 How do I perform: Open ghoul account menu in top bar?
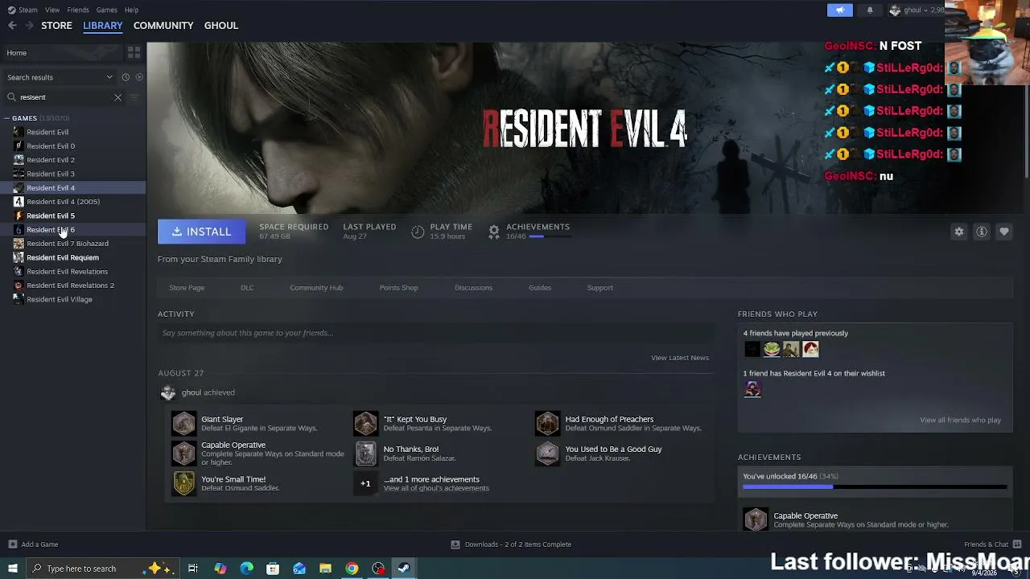[917, 10]
